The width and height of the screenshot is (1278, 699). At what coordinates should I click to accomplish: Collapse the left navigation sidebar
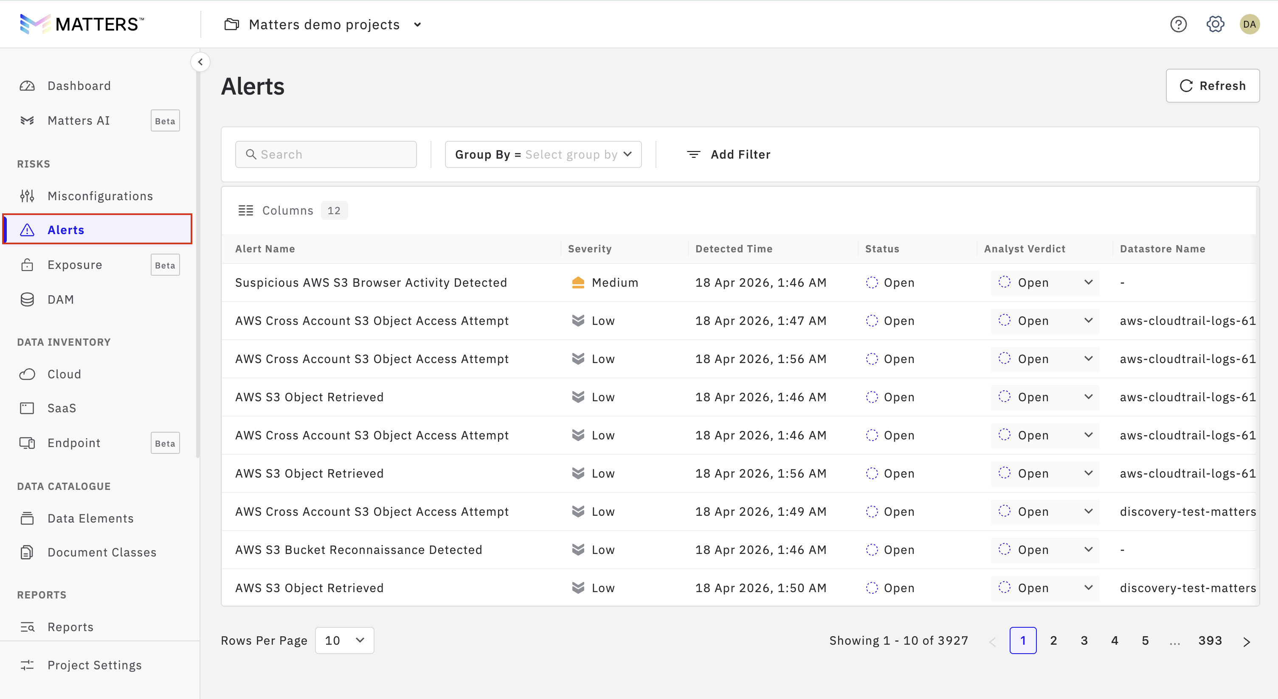[200, 62]
